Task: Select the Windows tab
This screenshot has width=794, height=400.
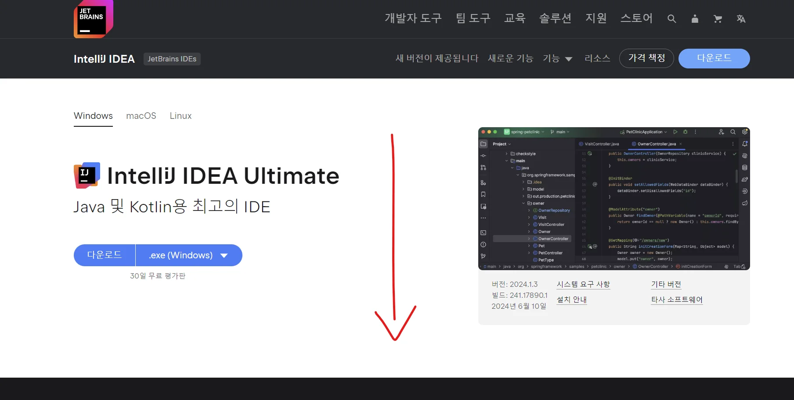Action: pos(93,116)
